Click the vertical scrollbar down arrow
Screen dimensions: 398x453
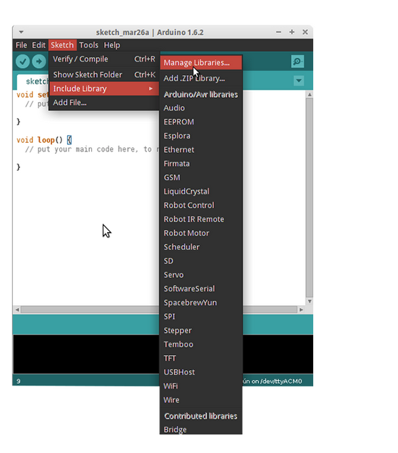310,302
